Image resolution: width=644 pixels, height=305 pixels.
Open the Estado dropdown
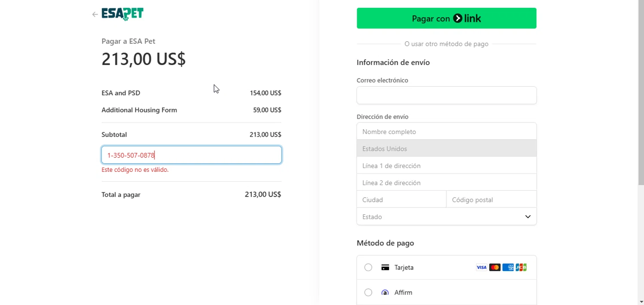pyautogui.click(x=442, y=217)
